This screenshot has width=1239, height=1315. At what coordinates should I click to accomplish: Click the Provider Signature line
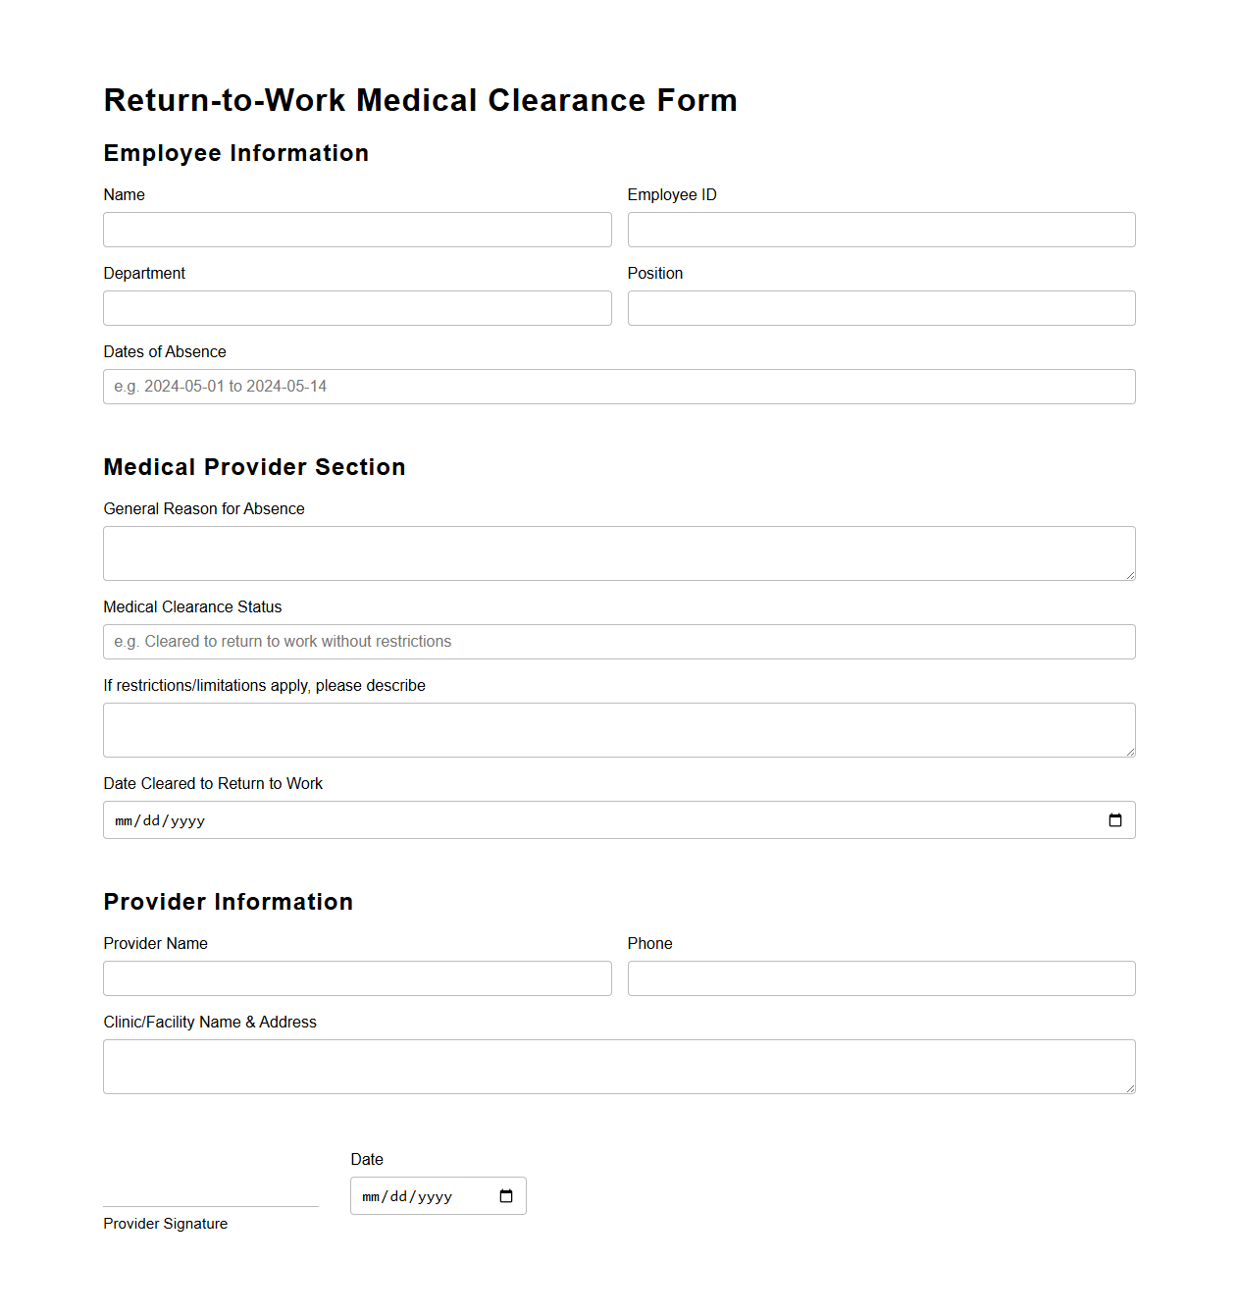(210, 1205)
